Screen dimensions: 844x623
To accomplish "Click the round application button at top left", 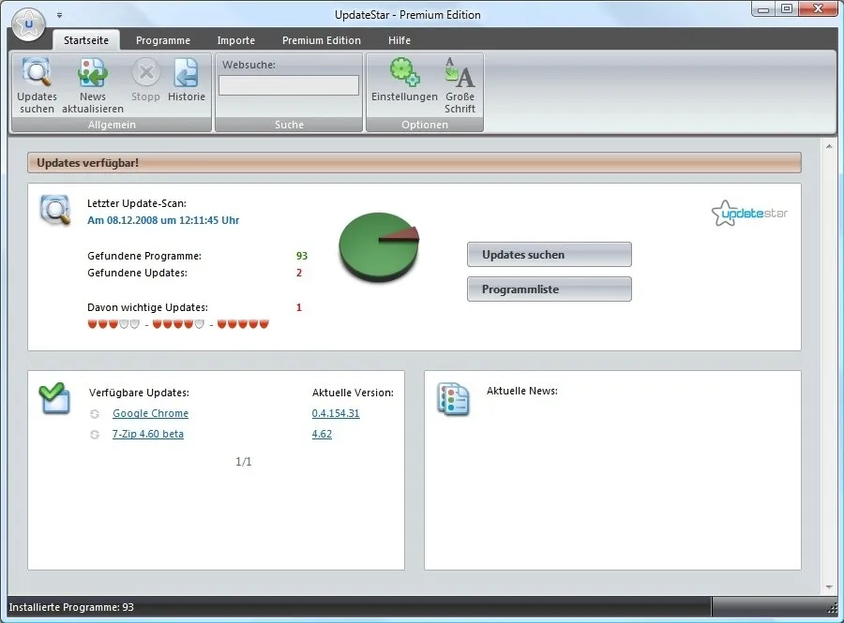I will pyautogui.click(x=27, y=22).
